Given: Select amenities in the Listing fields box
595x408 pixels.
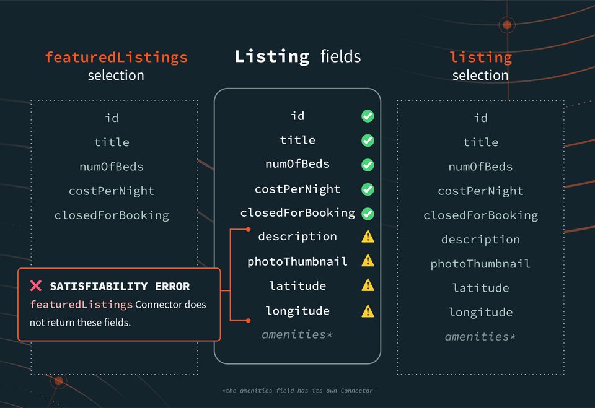Looking at the screenshot, I should point(297,334).
